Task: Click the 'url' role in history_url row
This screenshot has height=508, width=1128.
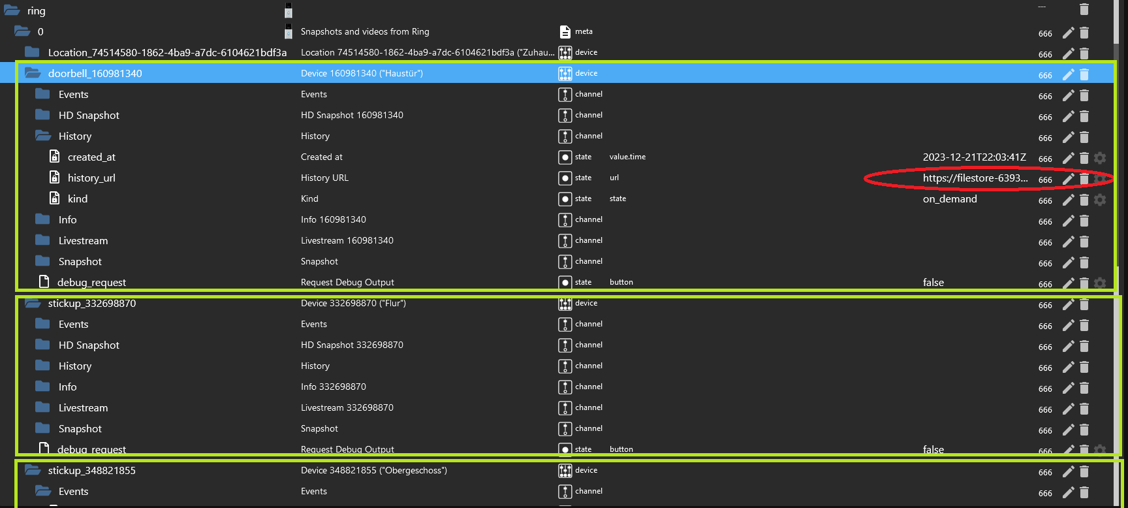Action: pyautogui.click(x=614, y=178)
